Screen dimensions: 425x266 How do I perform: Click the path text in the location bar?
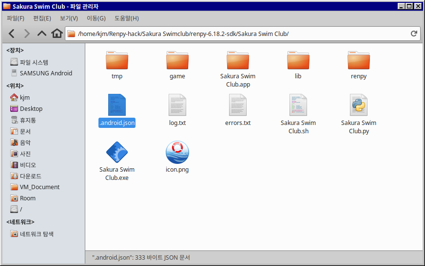pyautogui.click(x=183, y=34)
